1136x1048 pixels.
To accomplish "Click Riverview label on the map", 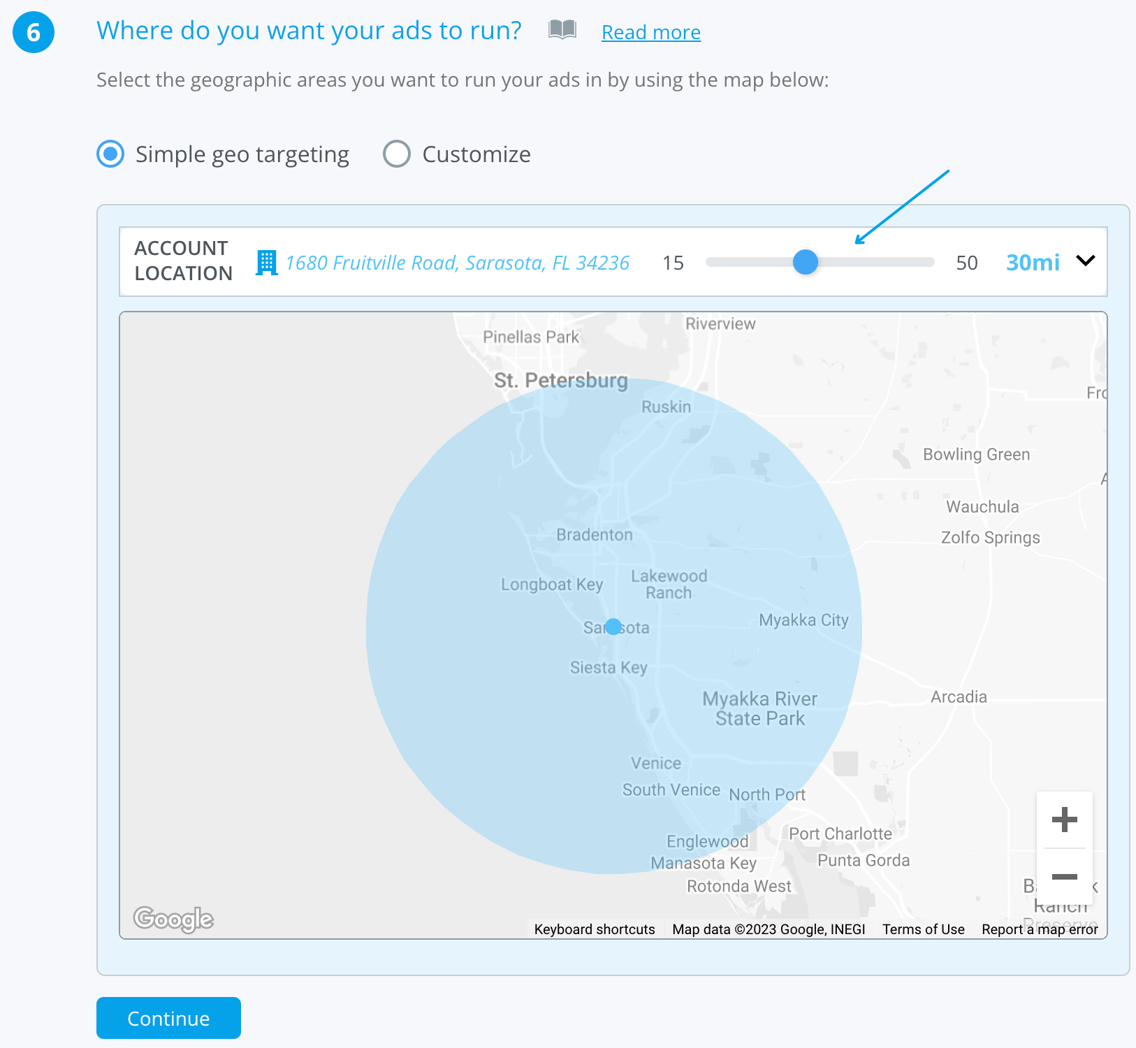I will (x=720, y=323).
